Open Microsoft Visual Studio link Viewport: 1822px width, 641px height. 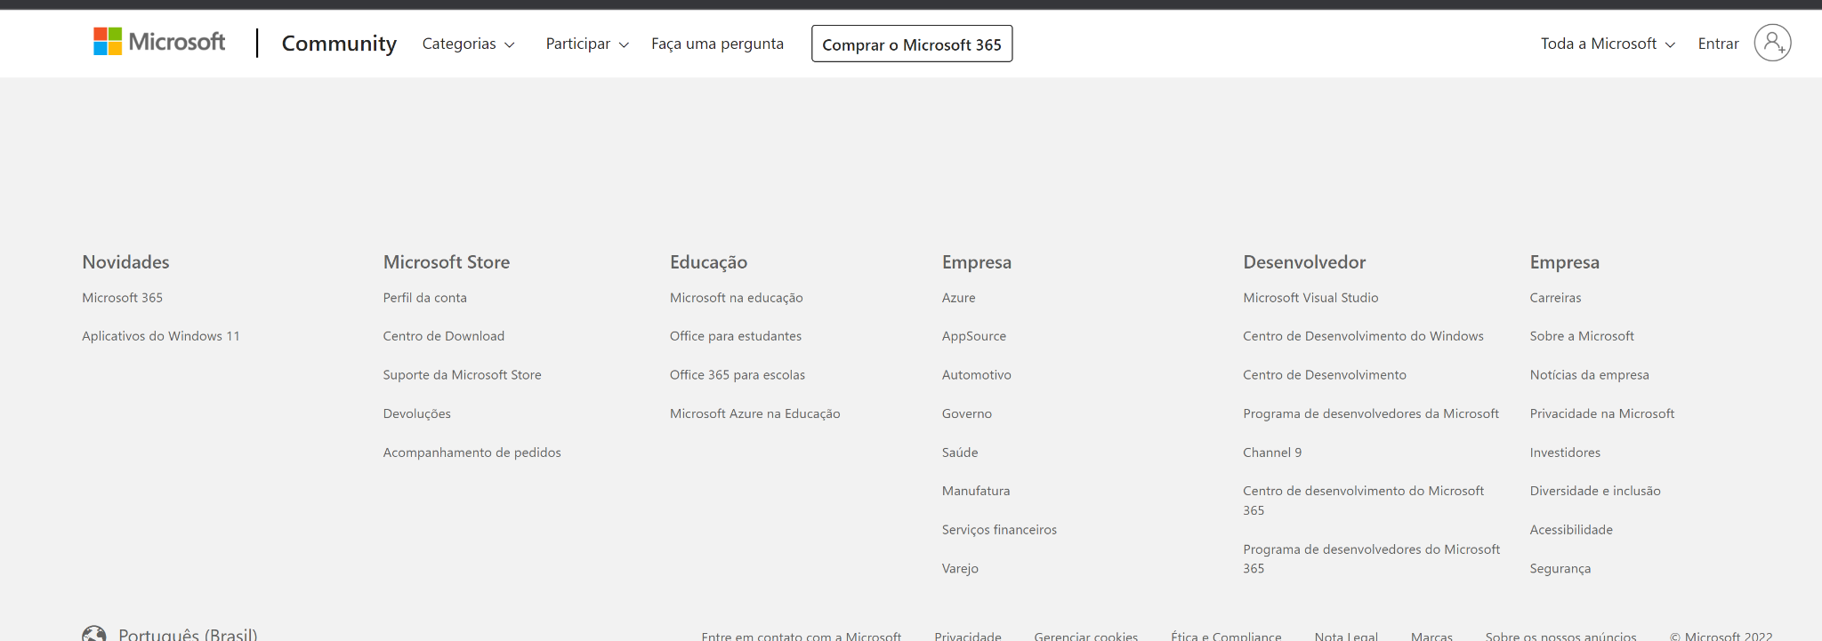(x=1311, y=298)
